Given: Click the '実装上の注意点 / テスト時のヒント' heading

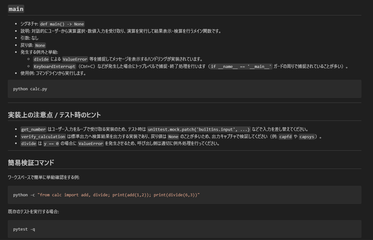Looking at the screenshot, I should click(x=54, y=115).
